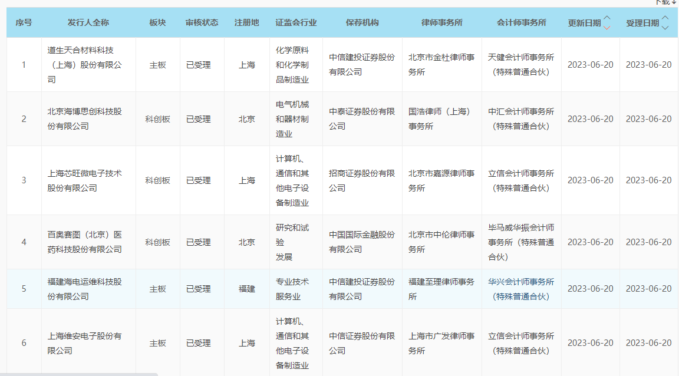Image resolution: width=679 pixels, height=376 pixels.
Task: Select 研究和试验发展 industry cell
Action: click(292, 242)
